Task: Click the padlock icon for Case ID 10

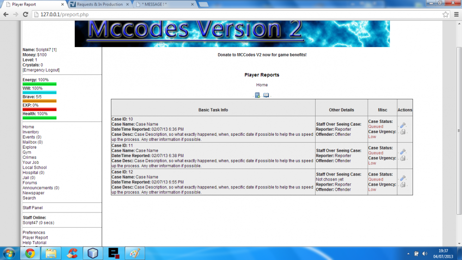Action: coord(403,132)
